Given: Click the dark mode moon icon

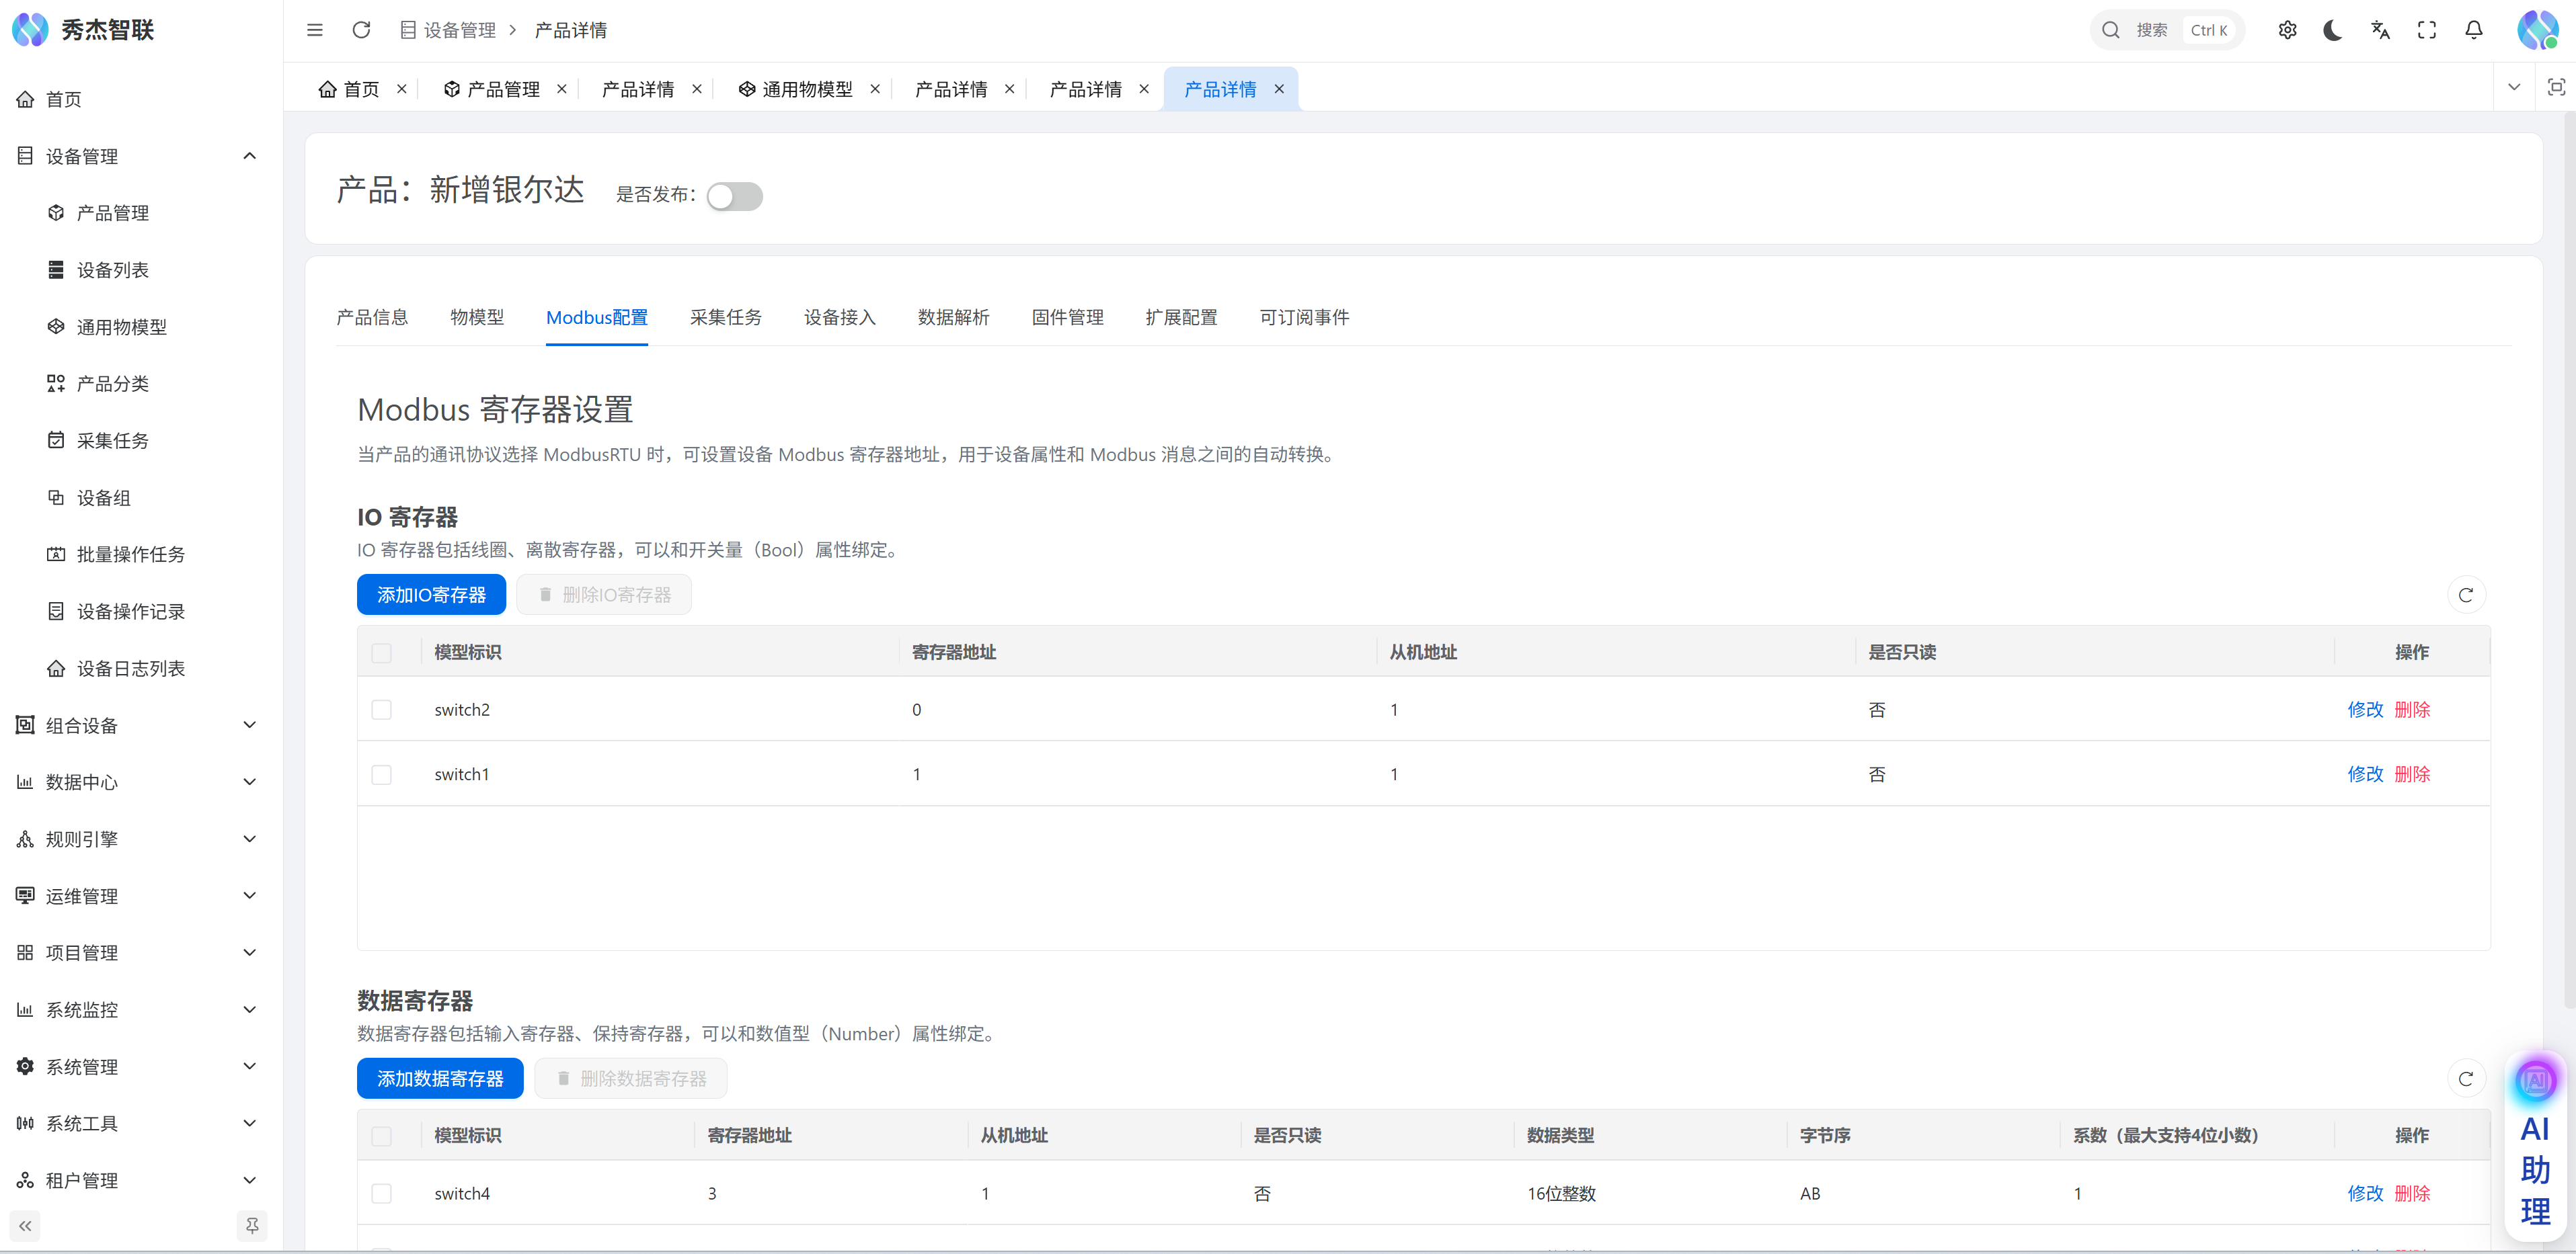Looking at the screenshot, I should (x=2333, y=30).
